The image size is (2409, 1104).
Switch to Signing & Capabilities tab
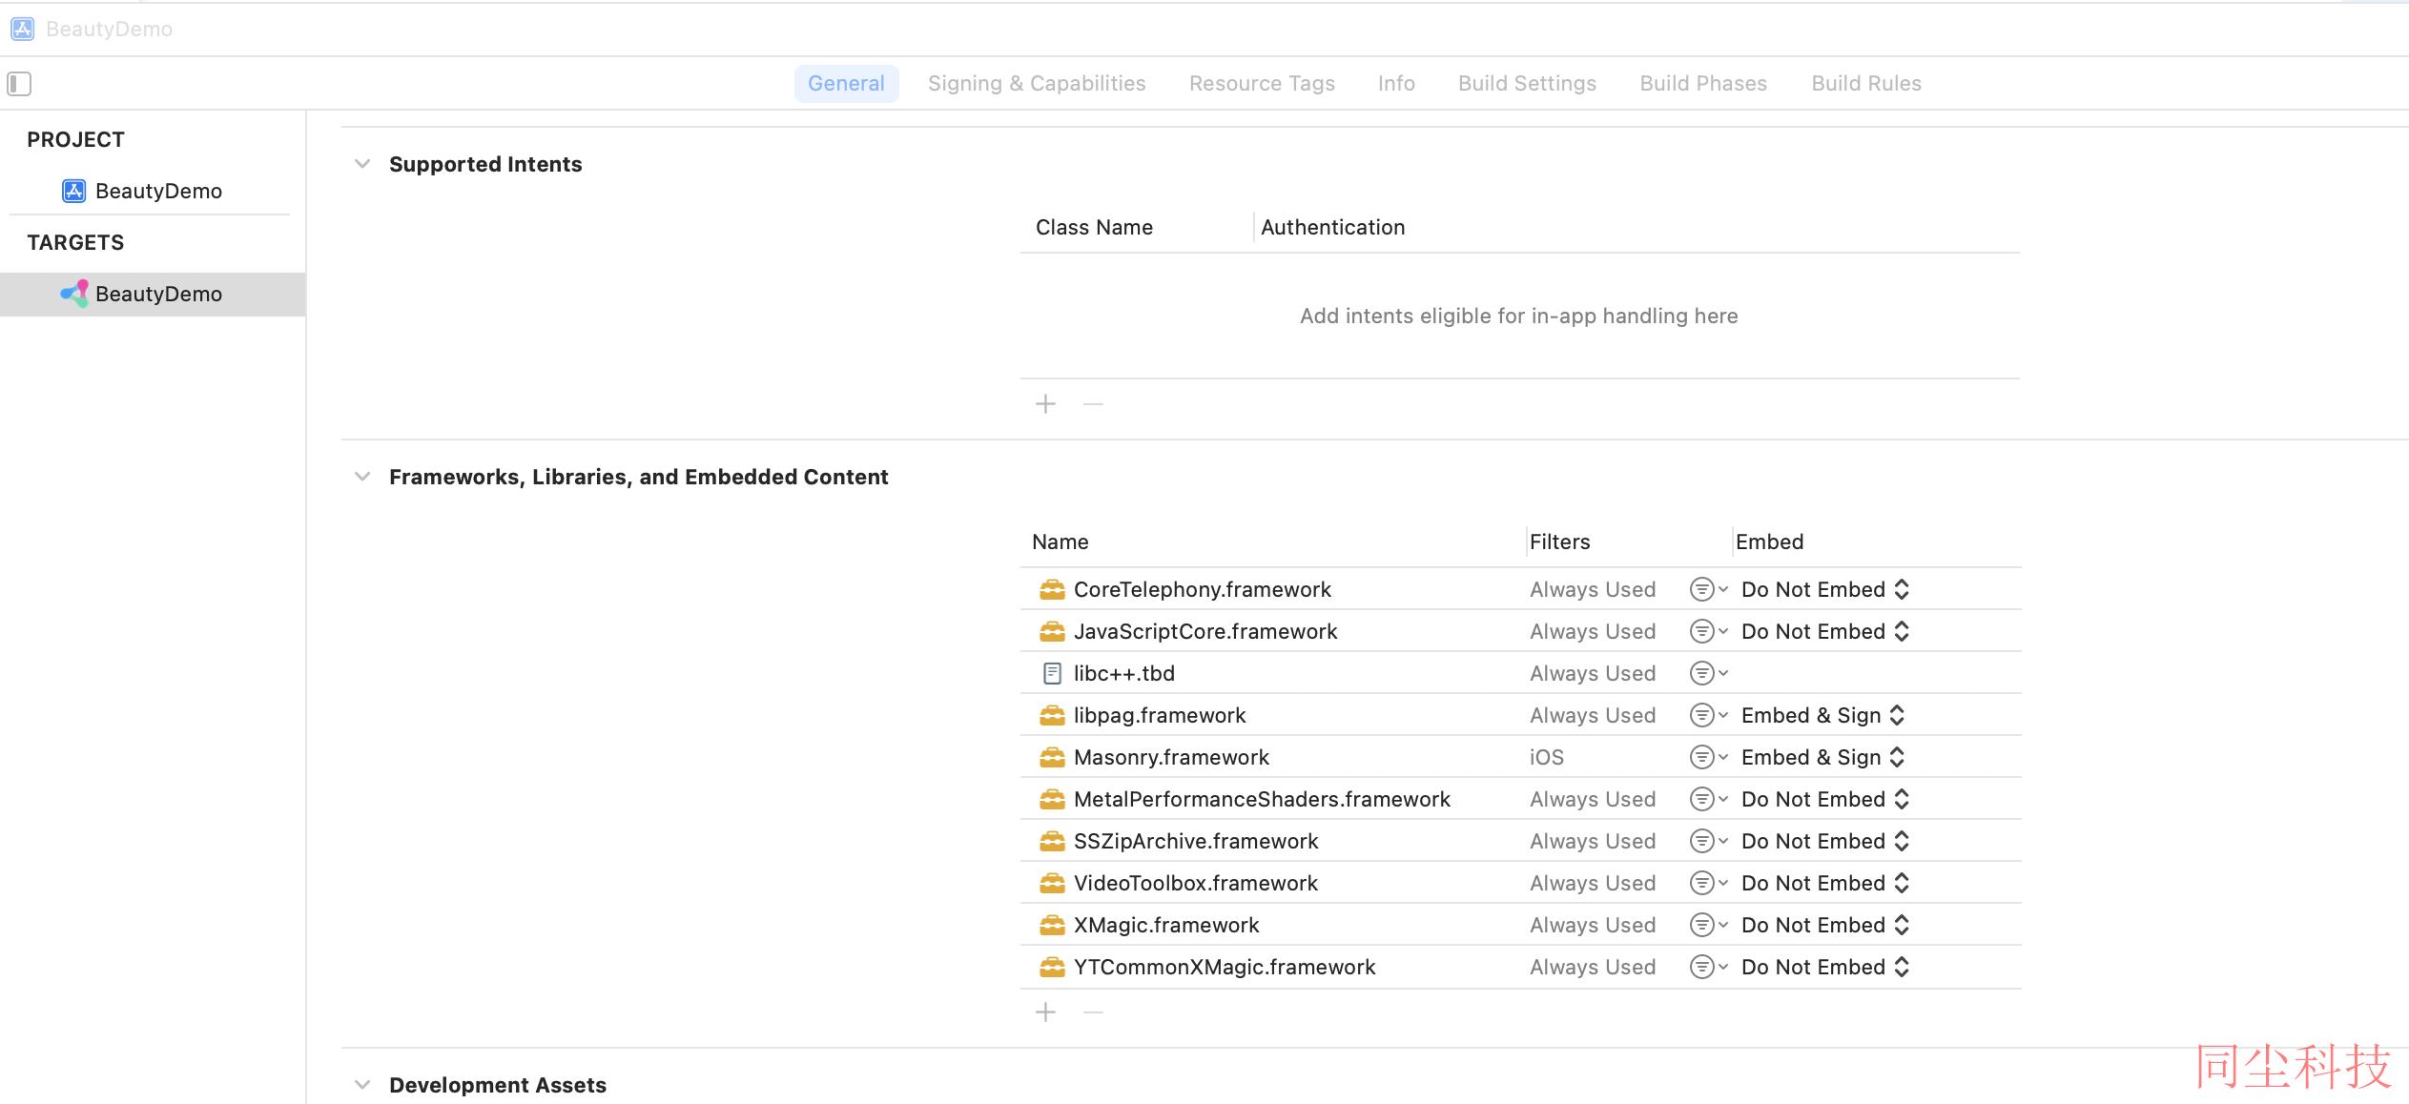[1037, 84]
